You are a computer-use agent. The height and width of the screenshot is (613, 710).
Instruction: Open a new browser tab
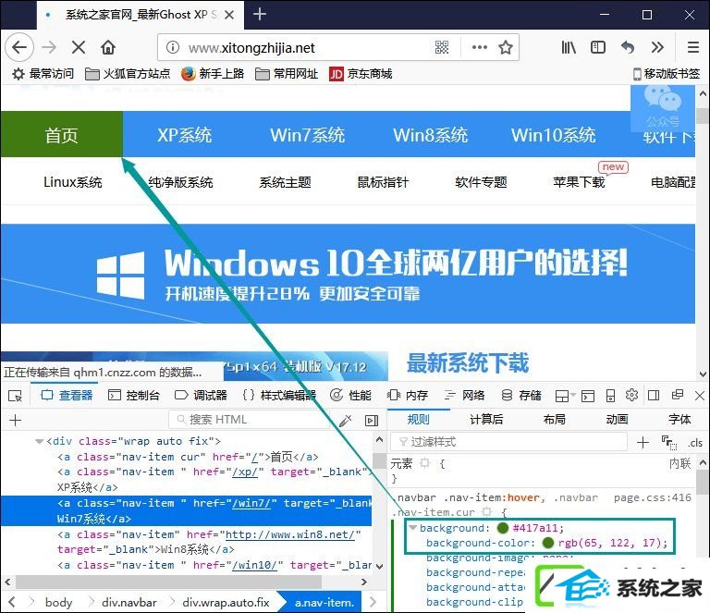pos(260,14)
